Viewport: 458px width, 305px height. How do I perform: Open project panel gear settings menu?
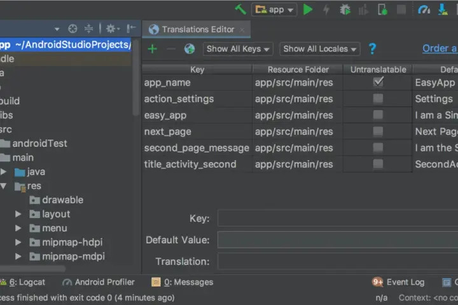tap(113, 29)
